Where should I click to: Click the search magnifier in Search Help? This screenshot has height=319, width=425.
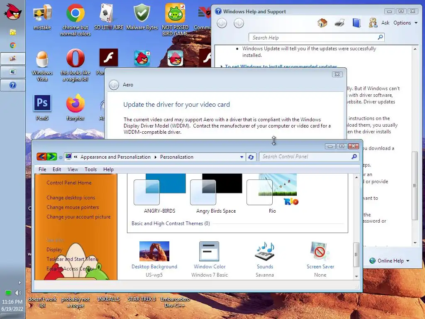tap(380, 37)
